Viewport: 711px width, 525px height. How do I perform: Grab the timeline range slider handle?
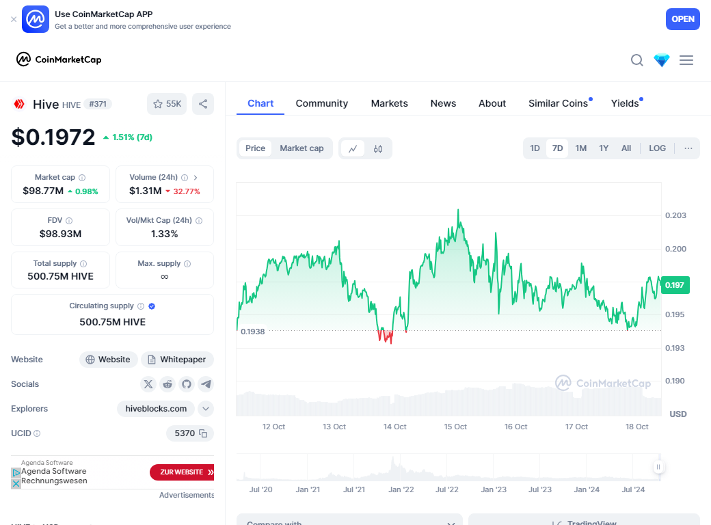click(658, 467)
